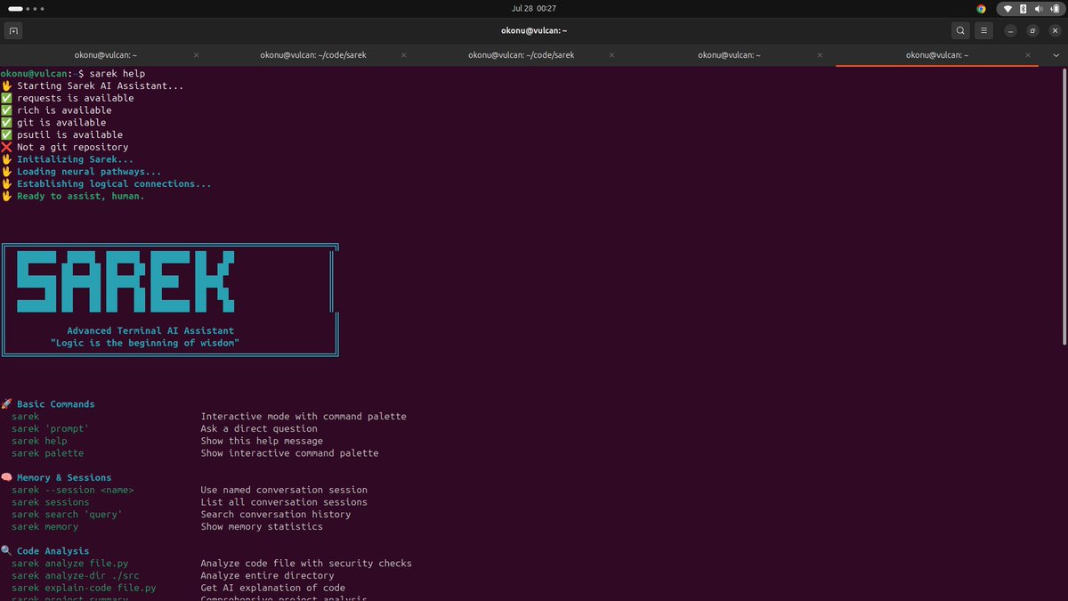Close the second ~/code/sarek tab
The image size is (1068, 601).
(x=612, y=55)
